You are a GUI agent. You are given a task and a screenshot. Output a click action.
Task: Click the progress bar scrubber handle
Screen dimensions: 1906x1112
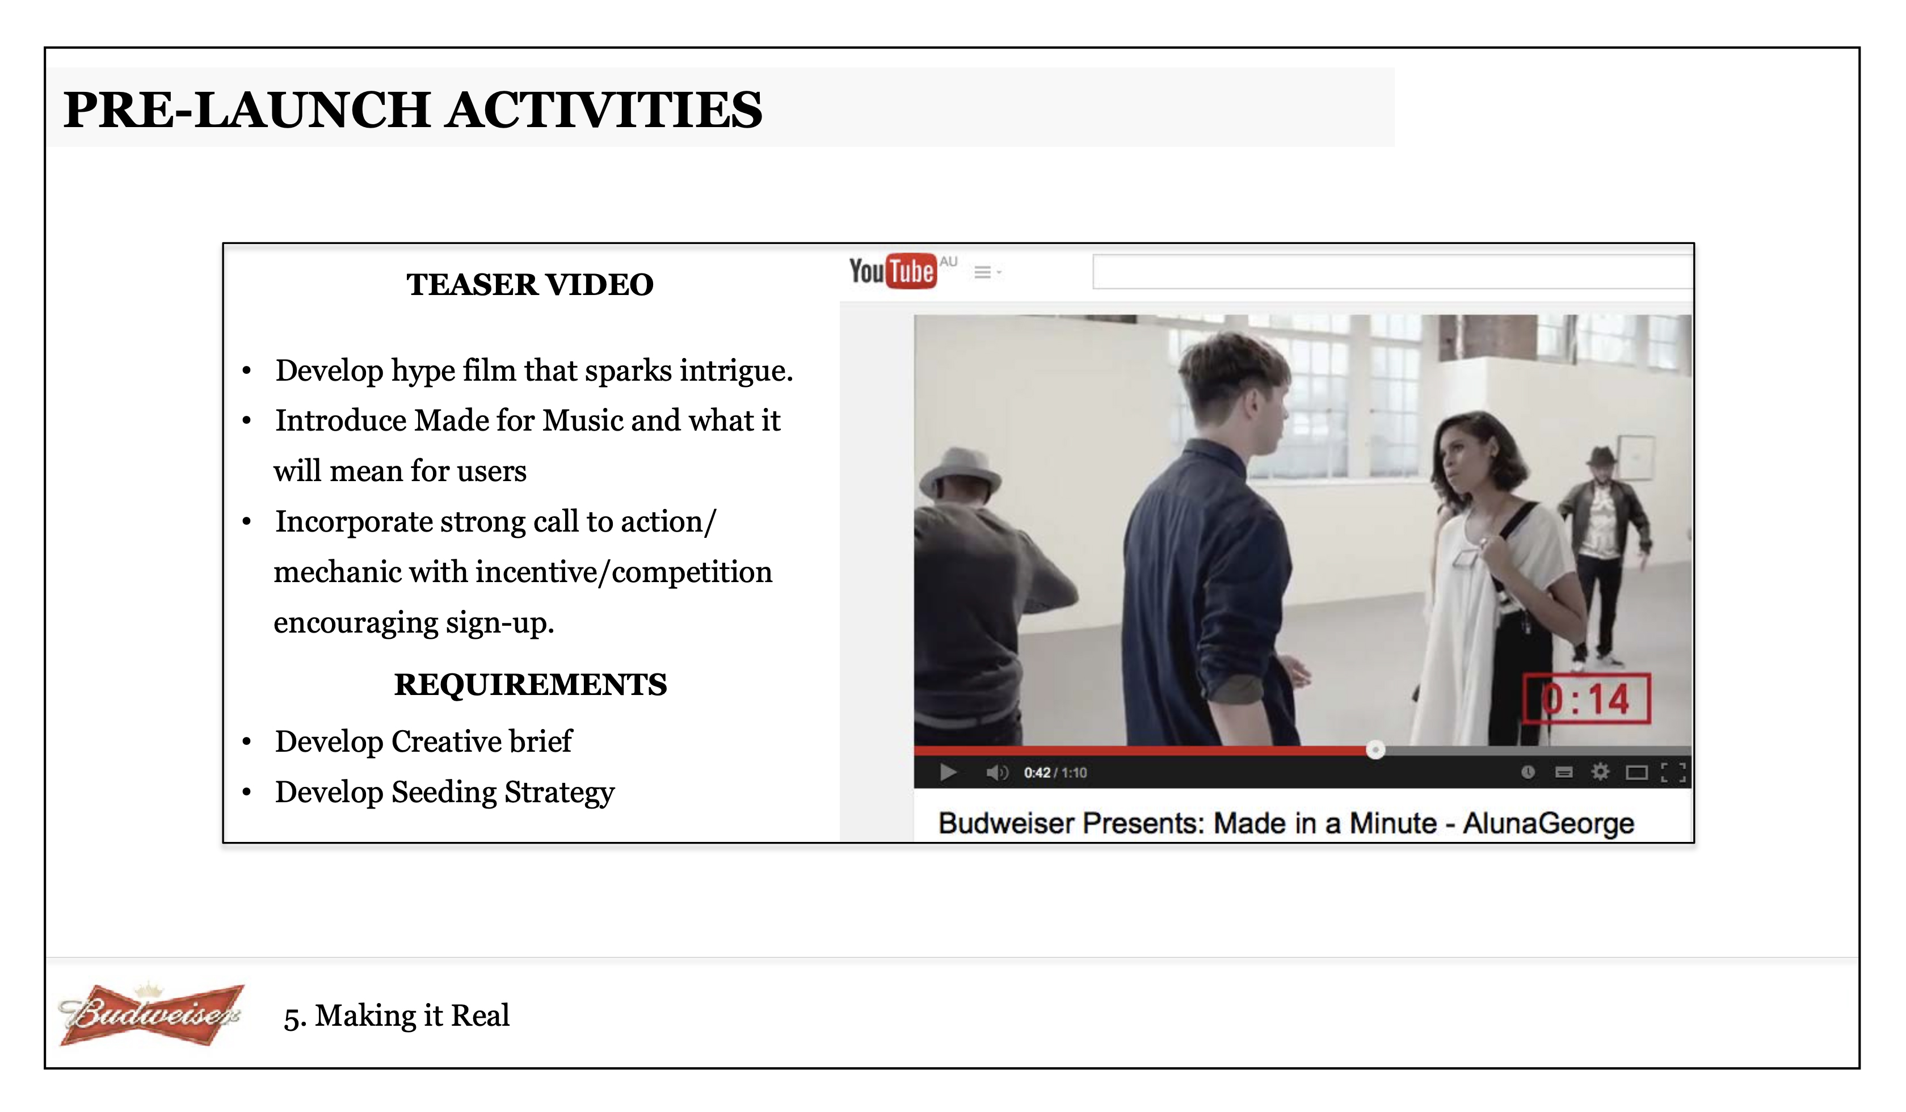(1376, 751)
